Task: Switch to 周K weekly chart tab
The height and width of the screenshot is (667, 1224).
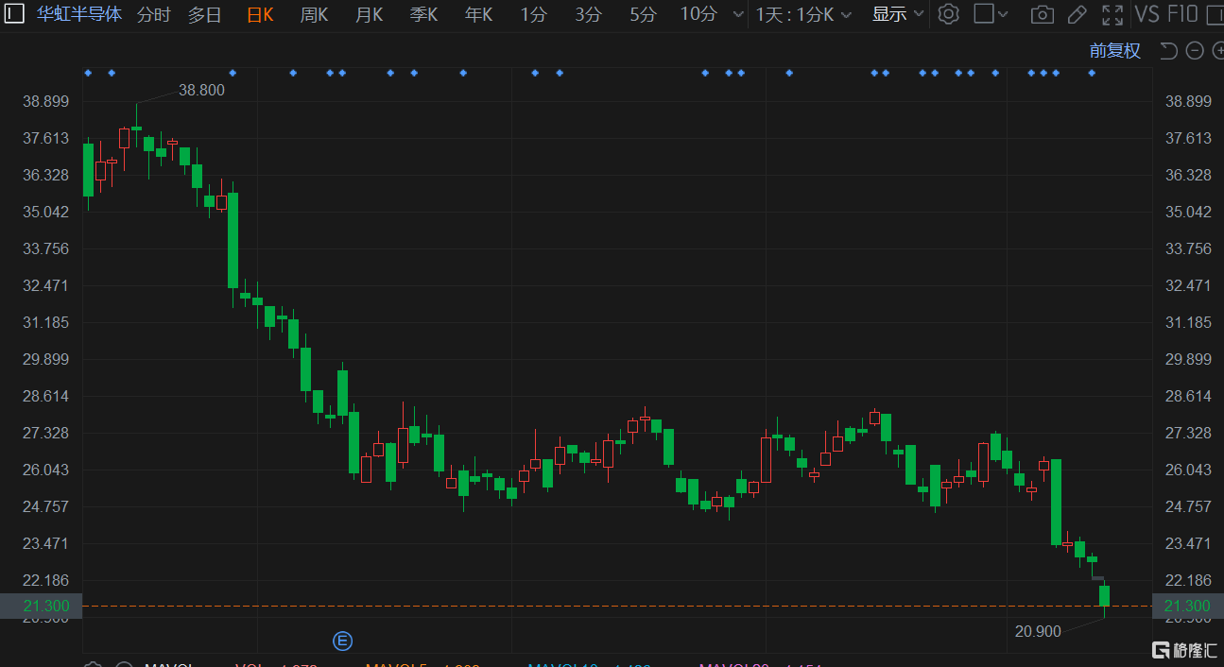Action: click(314, 14)
